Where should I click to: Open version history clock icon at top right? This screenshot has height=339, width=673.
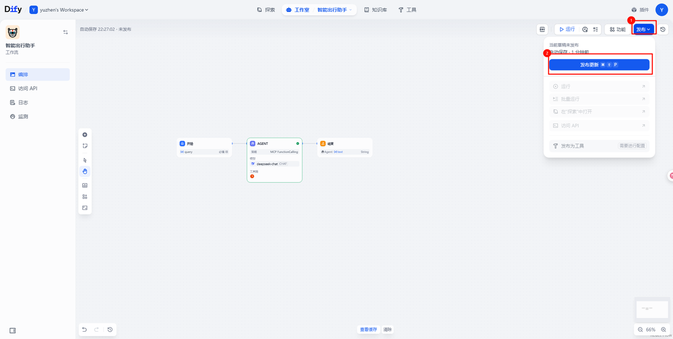(x=663, y=29)
